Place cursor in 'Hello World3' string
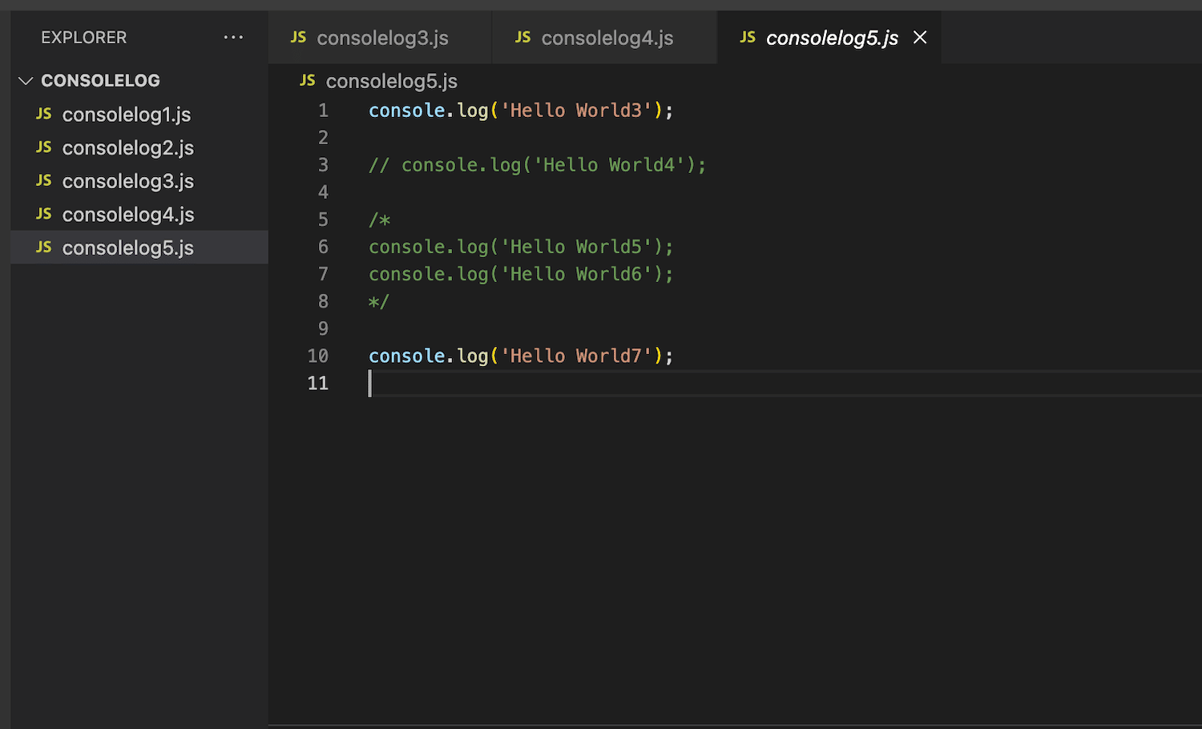The image size is (1202, 729). coord(576,111)
